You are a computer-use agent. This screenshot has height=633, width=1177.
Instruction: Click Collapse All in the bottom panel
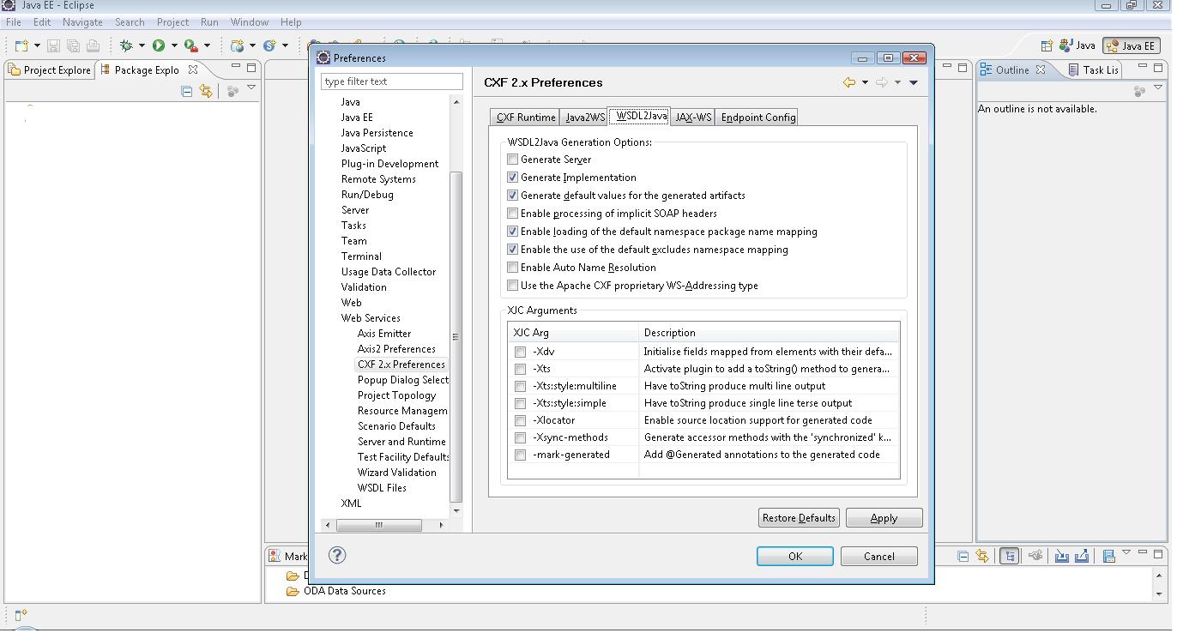click(x=963, y=557)
